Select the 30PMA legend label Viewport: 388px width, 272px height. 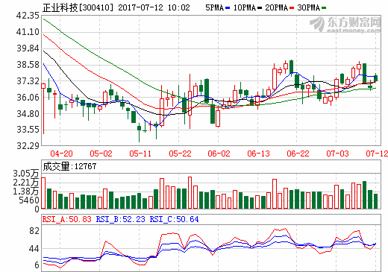(309, 7)
